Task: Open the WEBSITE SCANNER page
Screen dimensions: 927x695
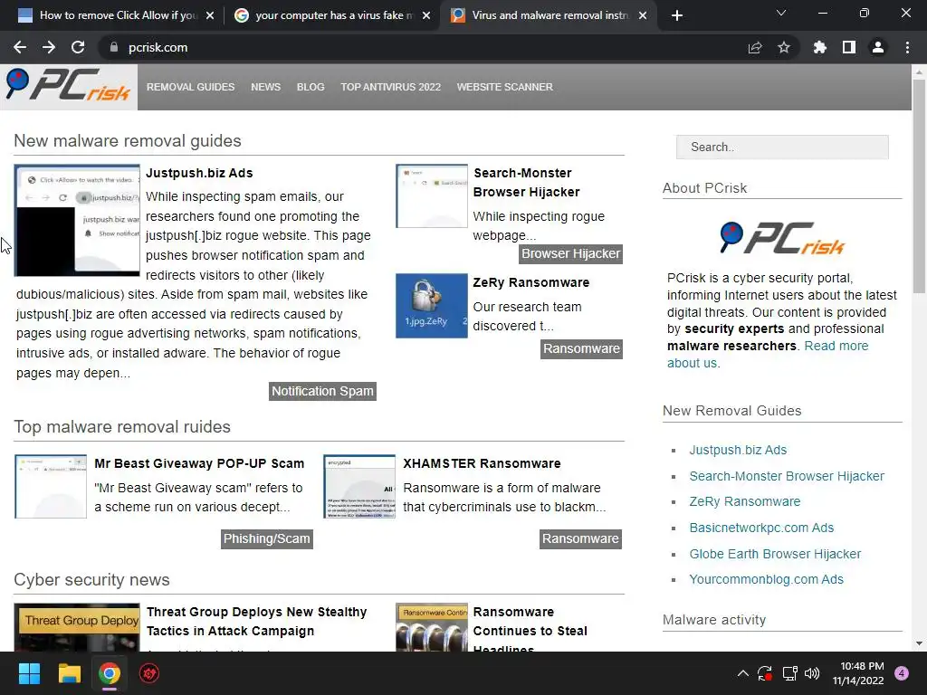Action: (504, 87)
